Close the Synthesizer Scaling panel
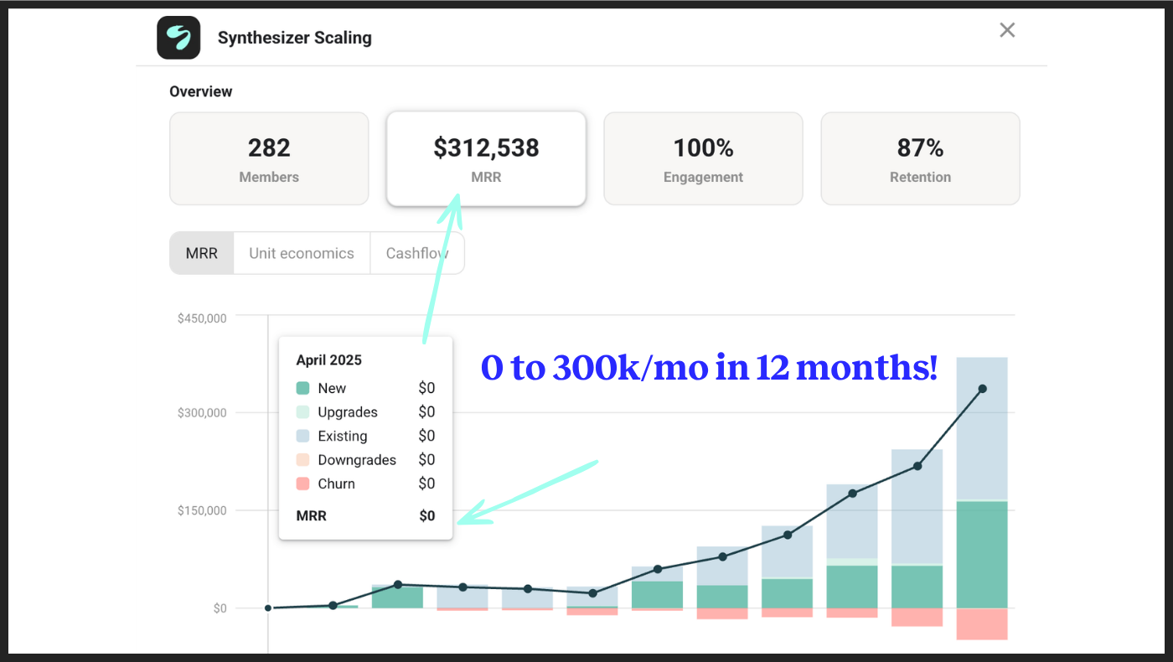This screenshot has width=1173, height=662. [1007, 30]
